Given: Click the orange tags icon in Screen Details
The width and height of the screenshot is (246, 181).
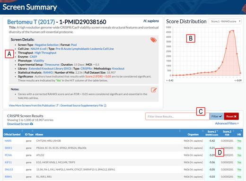Looking at the screenshot, I should 153,40.
